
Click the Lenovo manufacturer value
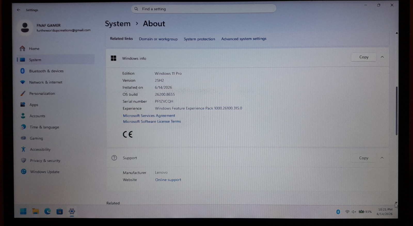pos(161,172)
